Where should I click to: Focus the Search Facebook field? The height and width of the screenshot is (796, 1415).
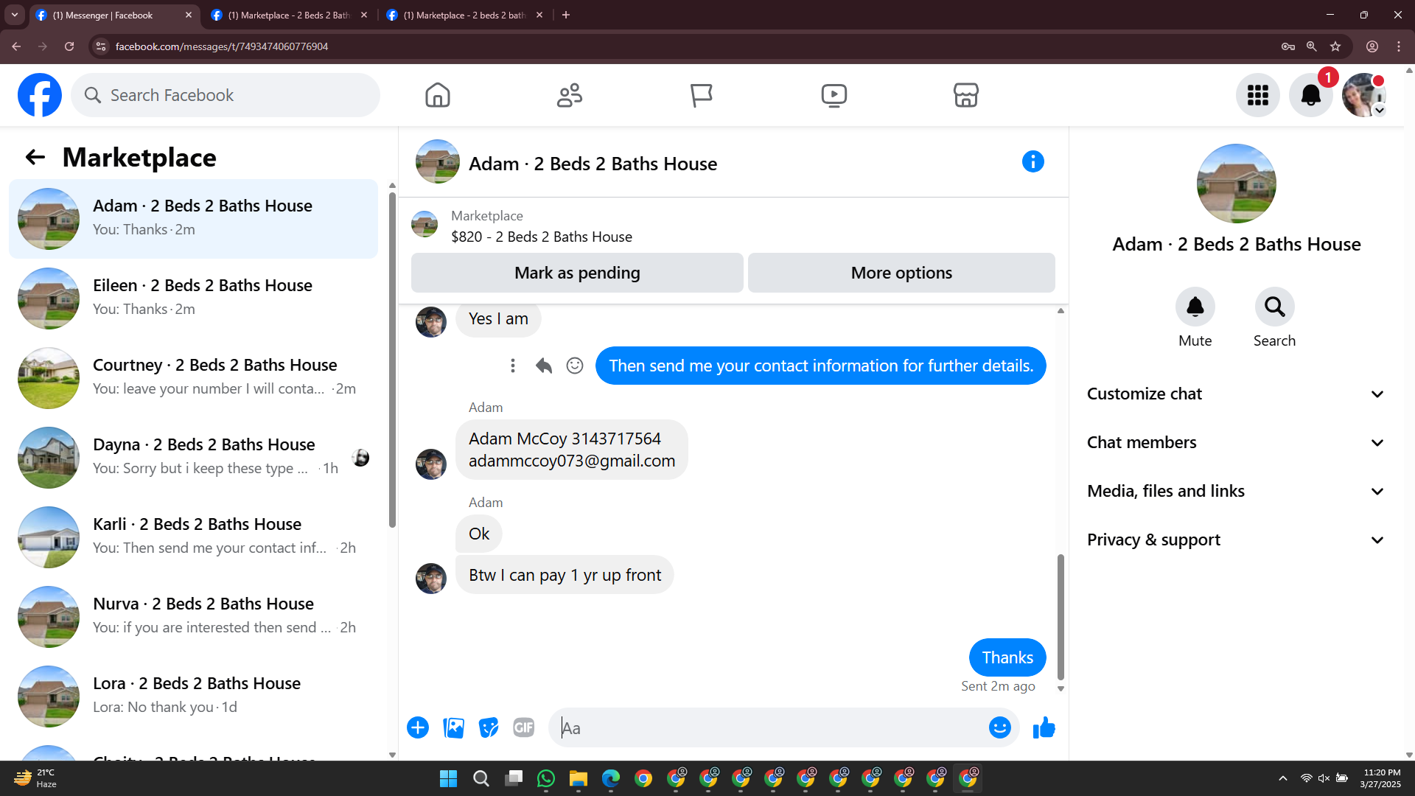226,95
